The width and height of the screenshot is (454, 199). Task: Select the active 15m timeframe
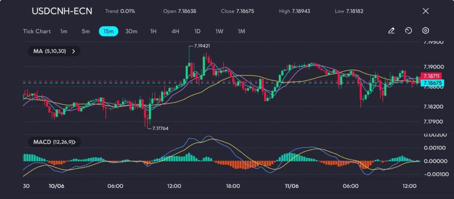pos(108,31)
